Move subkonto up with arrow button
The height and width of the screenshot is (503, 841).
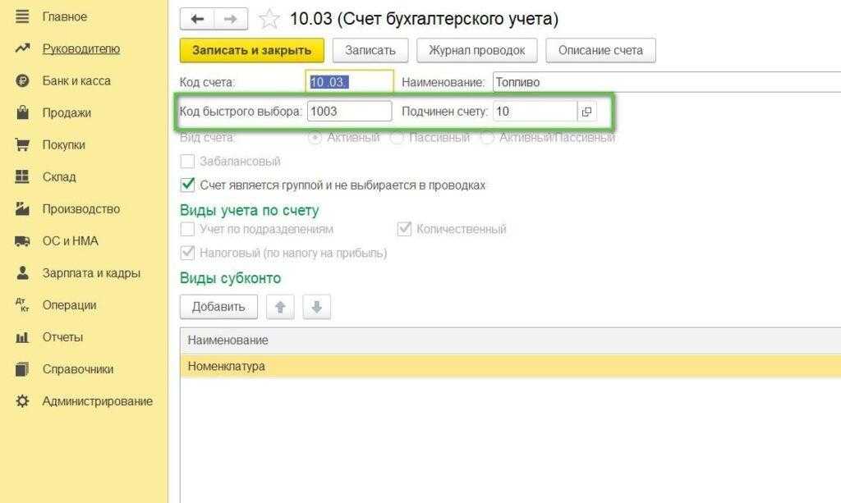280,308
